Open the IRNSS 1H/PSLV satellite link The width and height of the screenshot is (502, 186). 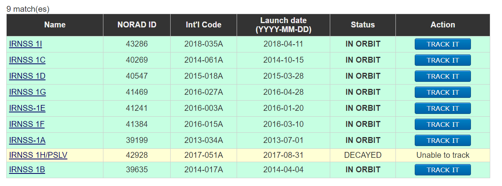pyautogui.click(x=38, y=155)
